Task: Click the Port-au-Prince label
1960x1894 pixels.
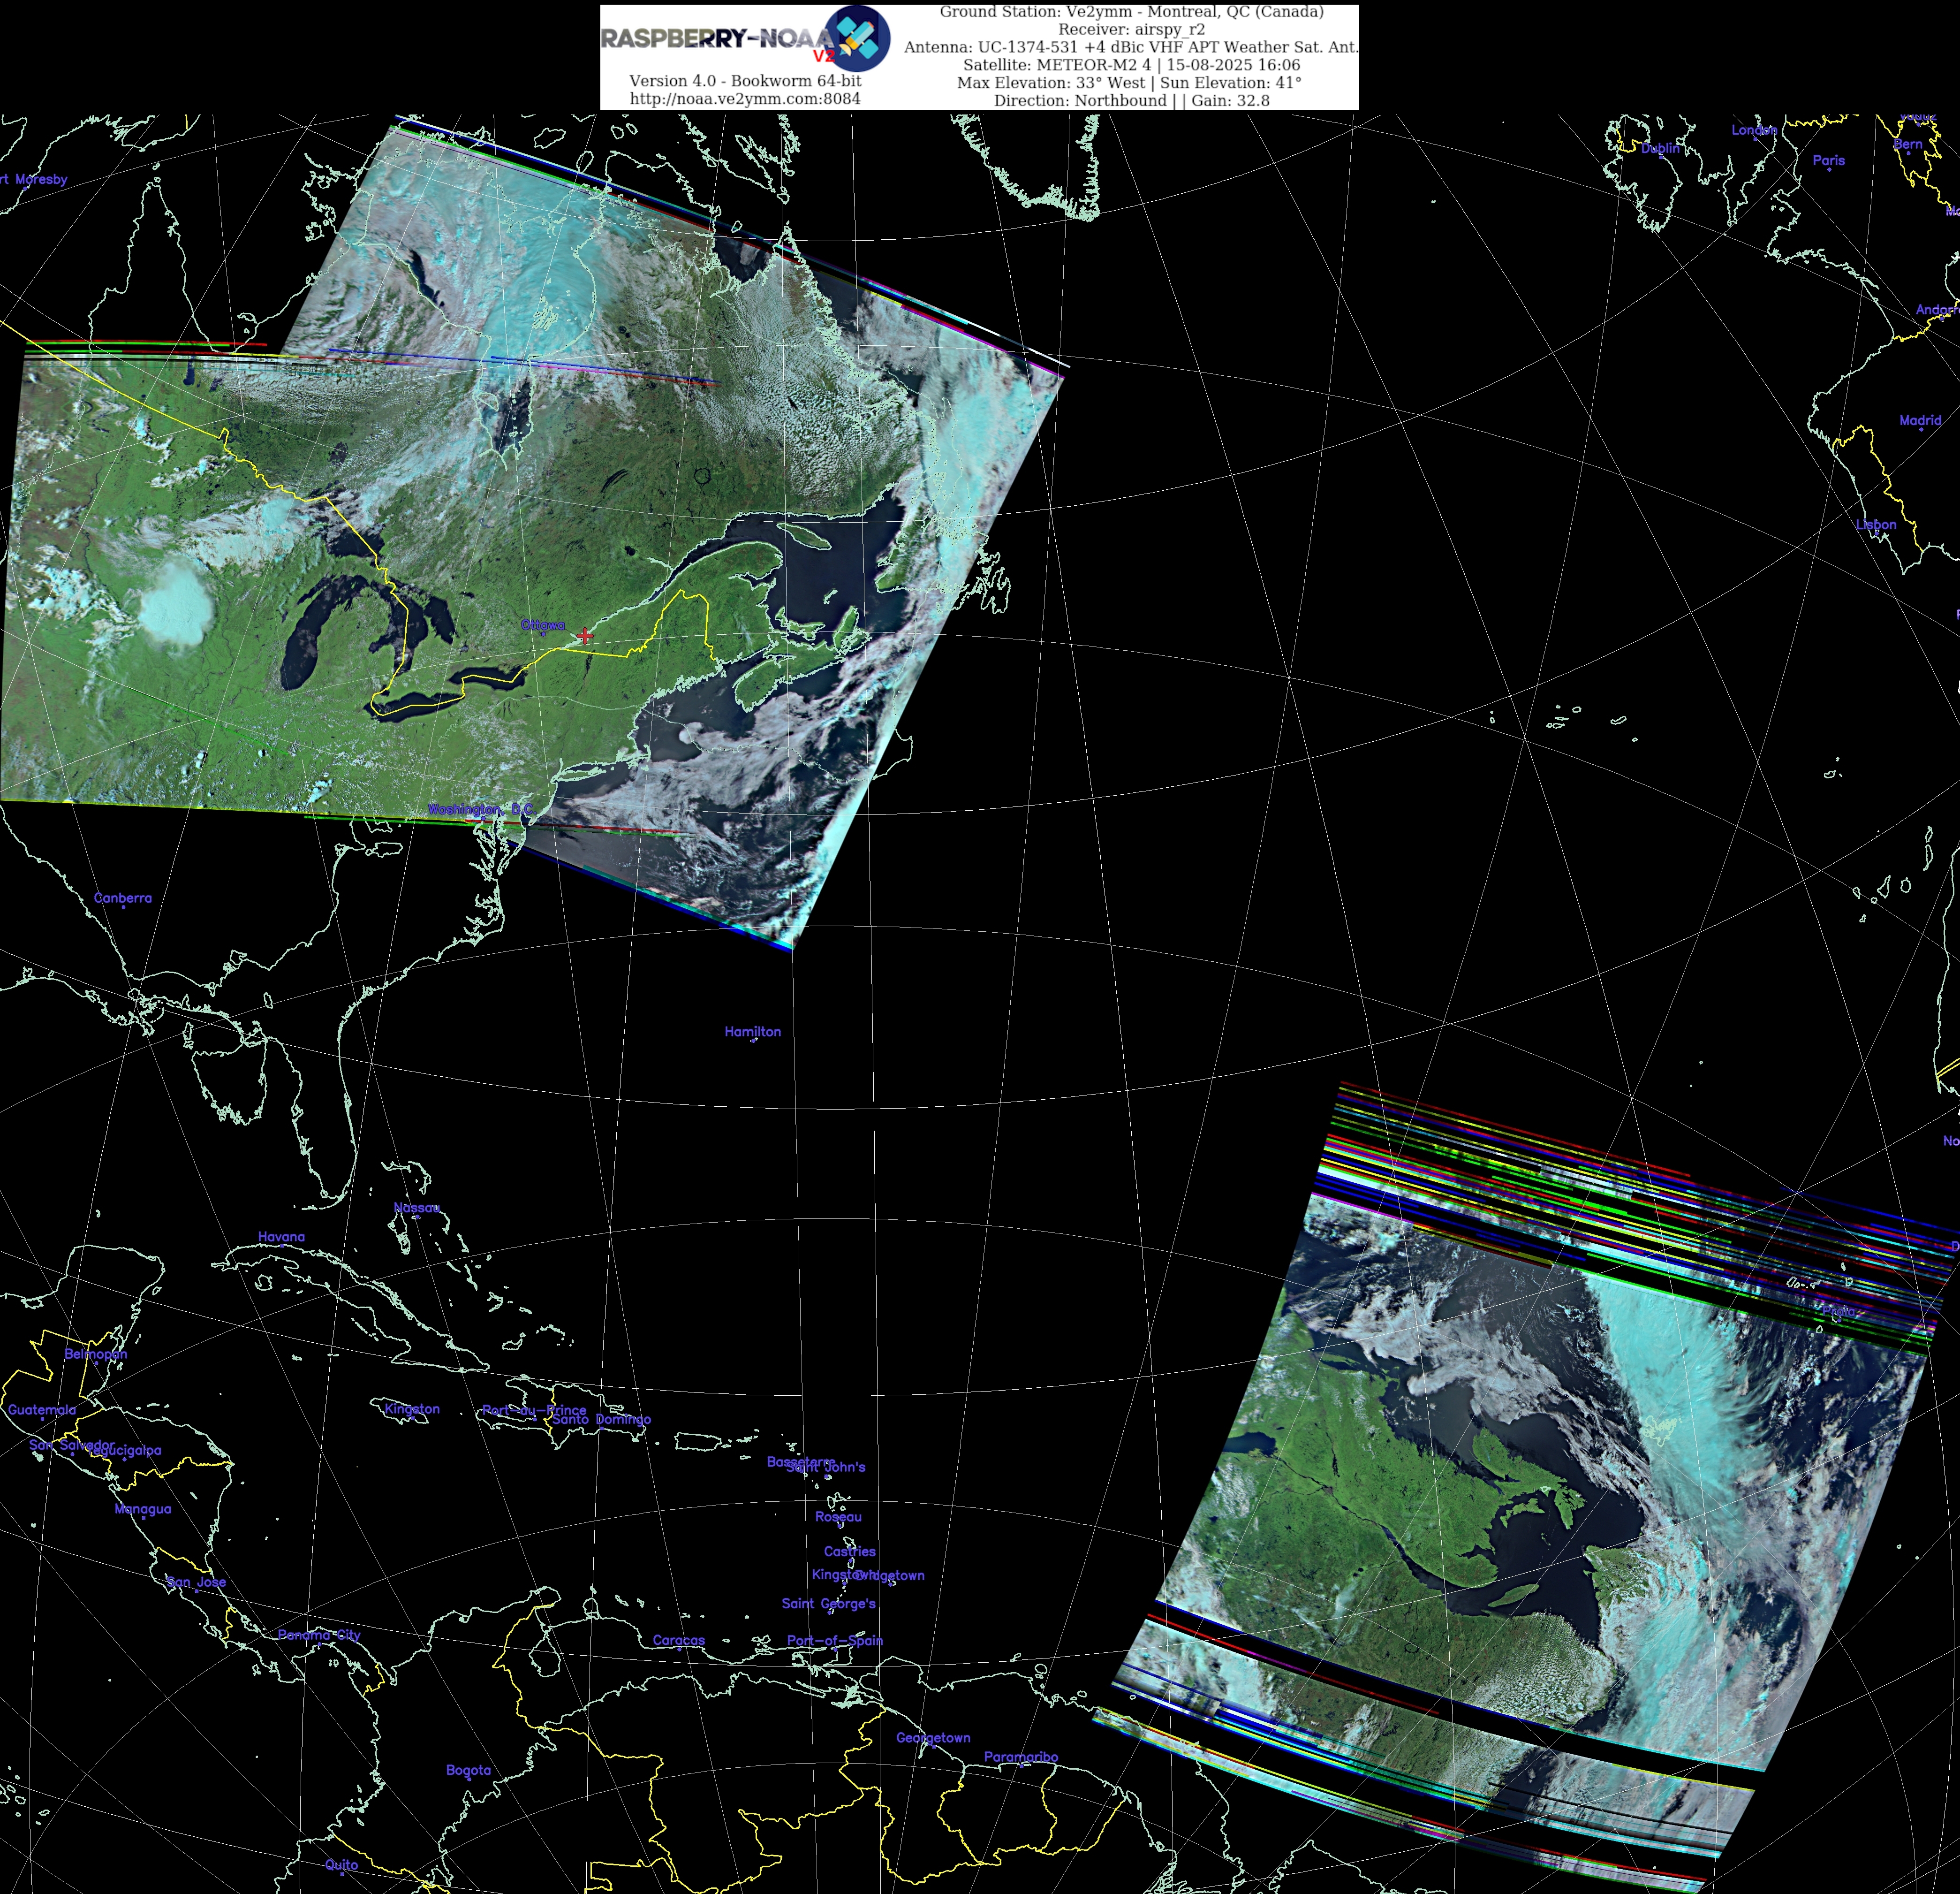Action: point(534,1410)
